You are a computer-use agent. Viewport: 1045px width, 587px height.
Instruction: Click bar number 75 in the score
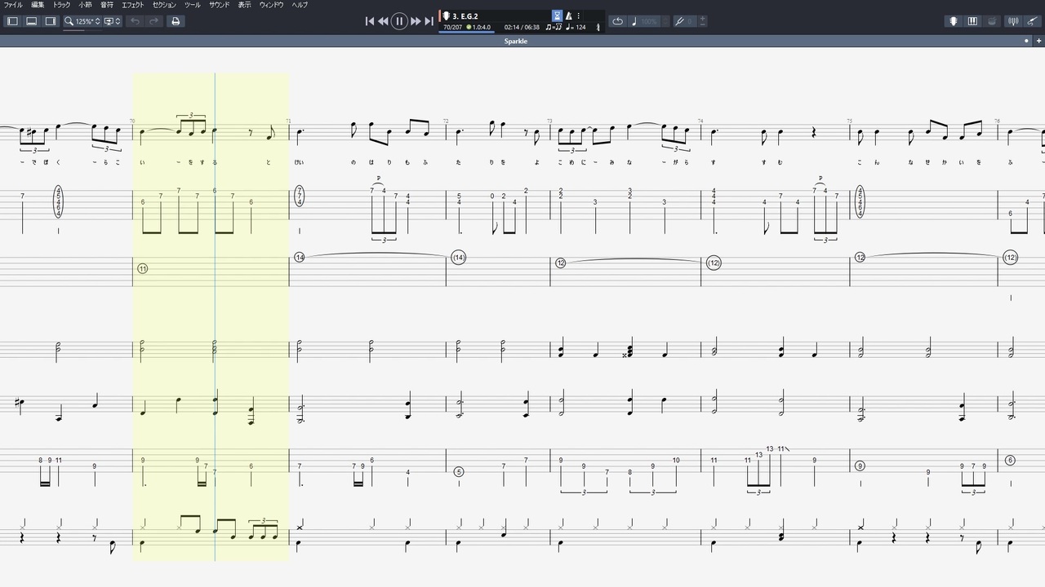[850, 121]
